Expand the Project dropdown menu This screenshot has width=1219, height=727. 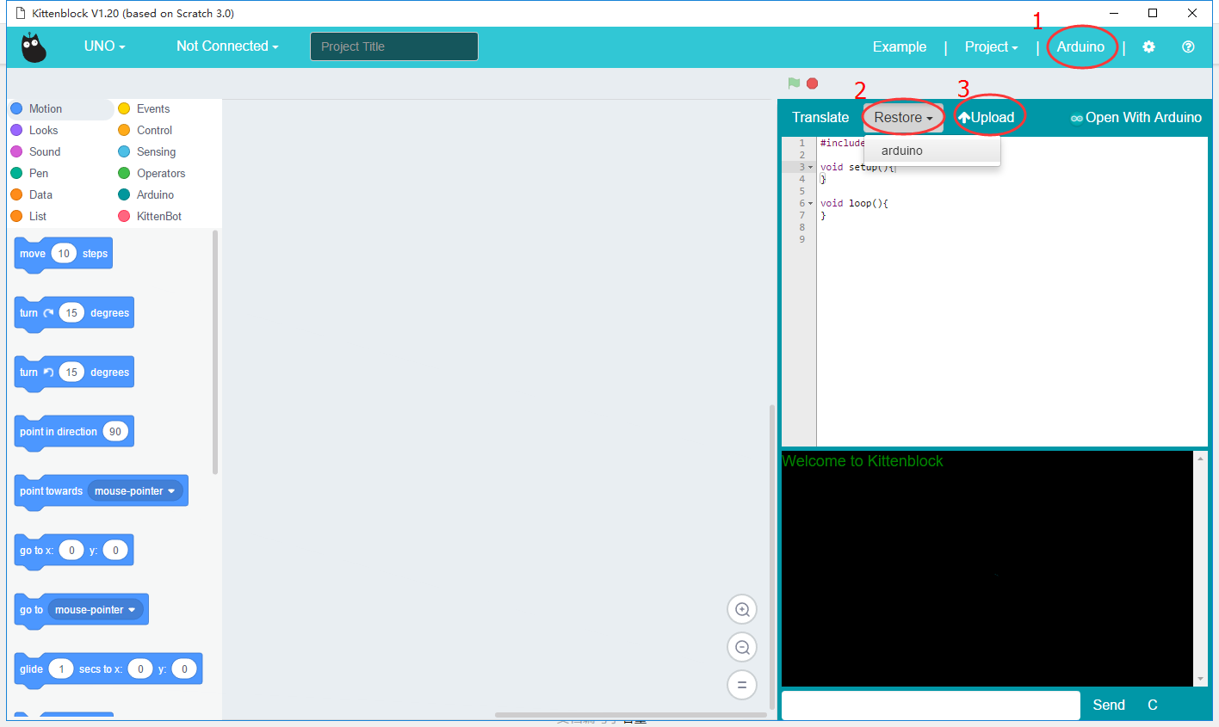tap(991, 47)
